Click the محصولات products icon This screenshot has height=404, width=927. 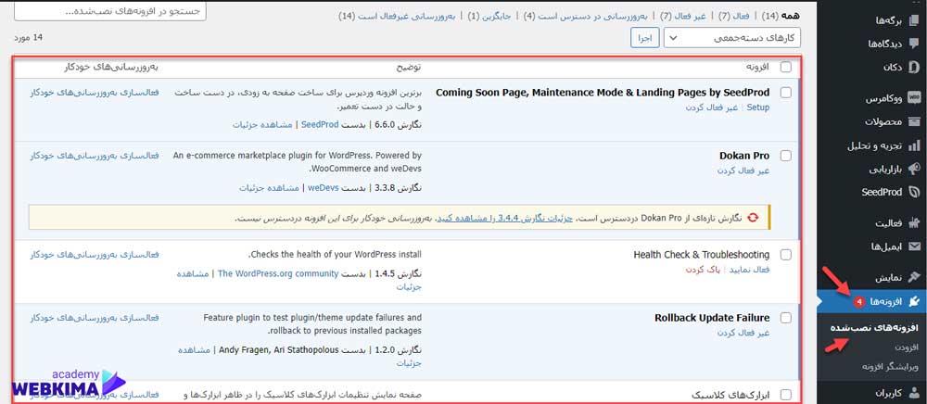[914, 121]
